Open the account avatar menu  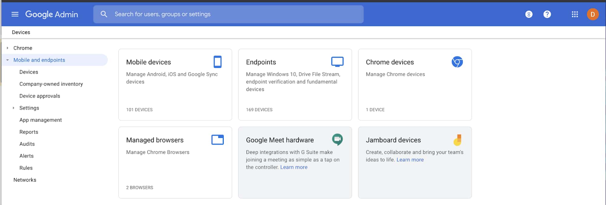point(592,14)
